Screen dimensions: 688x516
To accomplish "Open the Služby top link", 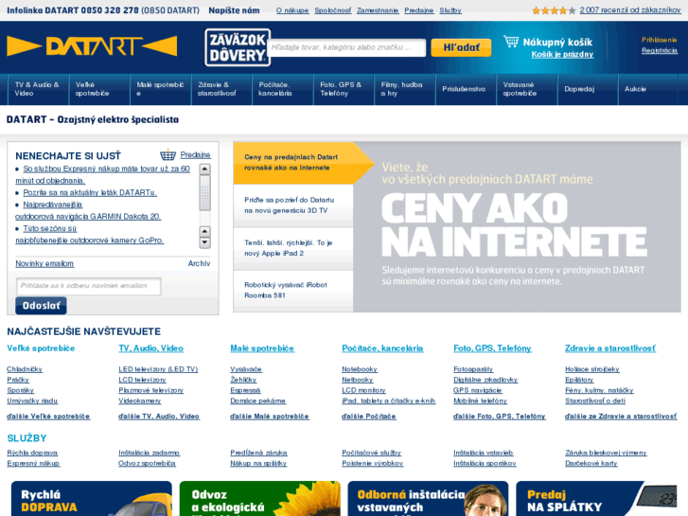I will (x=450, y=10).
